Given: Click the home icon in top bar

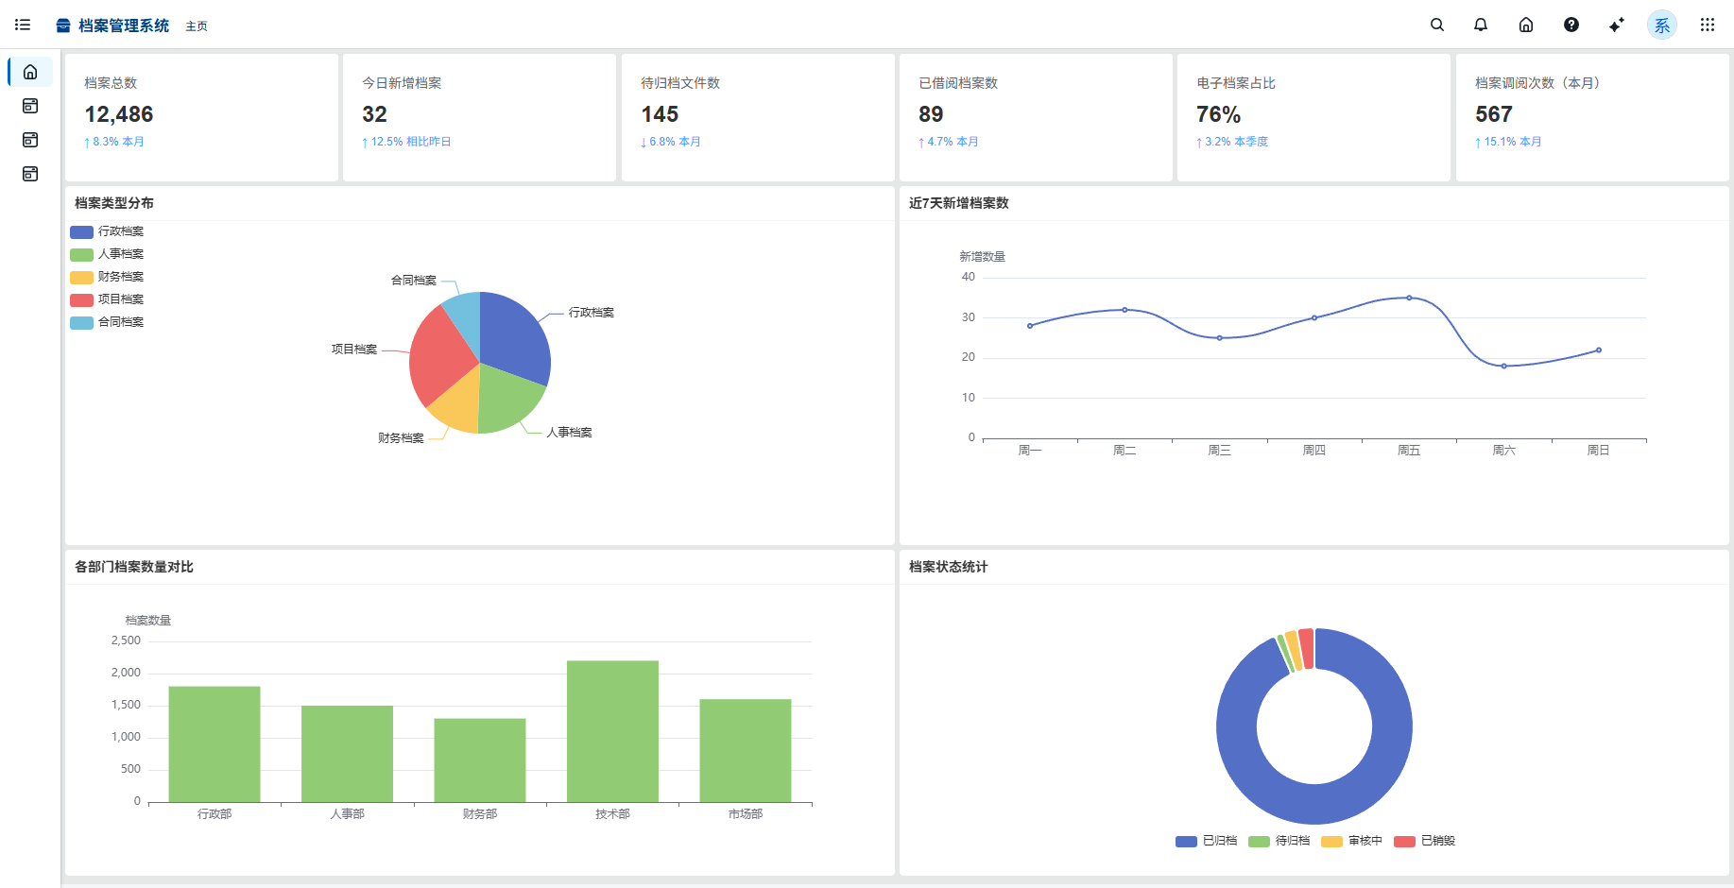Looking at the screenshot, I should (x=1525, y=26).
